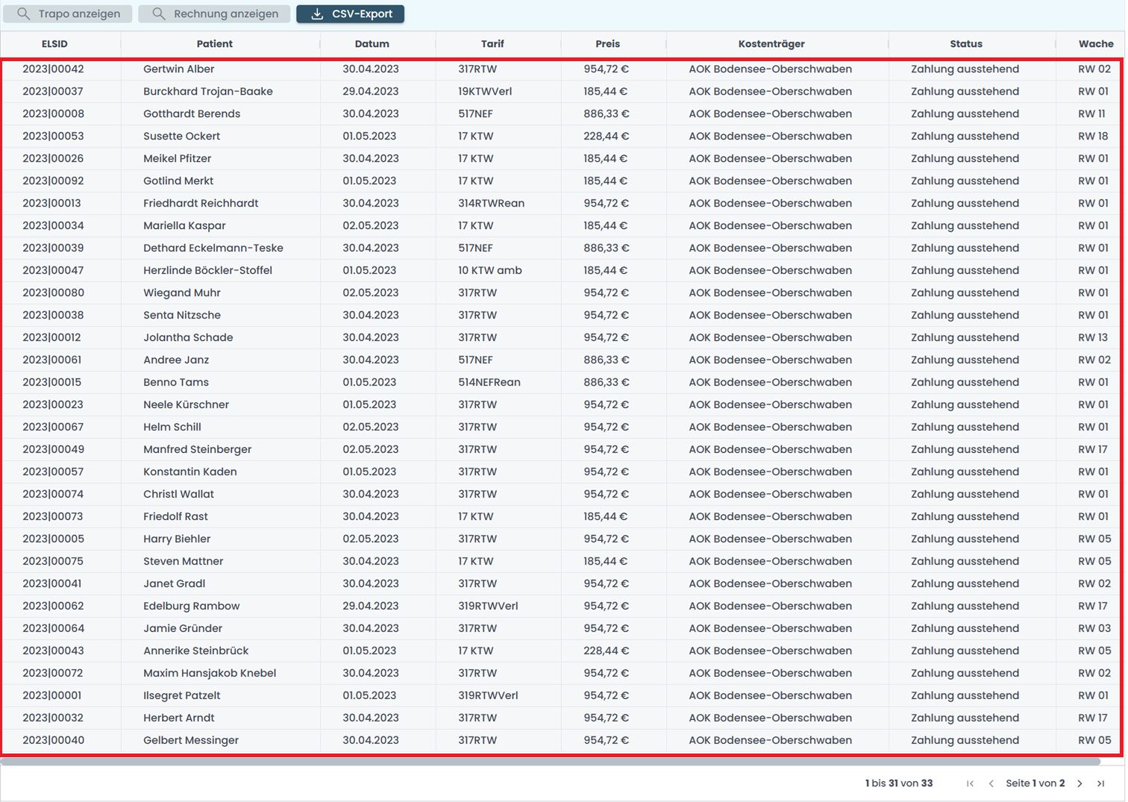
Task: Select the row for Maxim Hansjakob Knebel
Action: coord(210,674)
